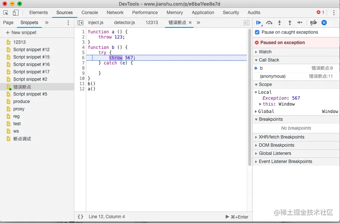Open Script snippet #17
Viewport: 340px width, 223px height.
pyautogui.click(x=37, y=71)
